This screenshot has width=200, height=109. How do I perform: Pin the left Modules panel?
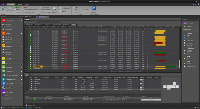(x=20, y=17)
